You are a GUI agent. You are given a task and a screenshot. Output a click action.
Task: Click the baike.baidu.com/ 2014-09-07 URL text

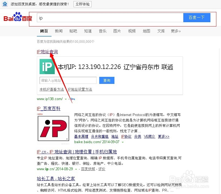(97, 142)
